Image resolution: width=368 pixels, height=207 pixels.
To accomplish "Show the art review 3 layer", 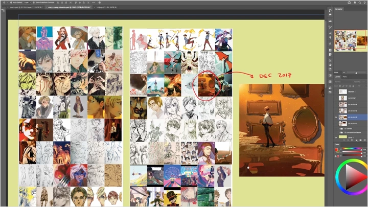I will (336, 111).
